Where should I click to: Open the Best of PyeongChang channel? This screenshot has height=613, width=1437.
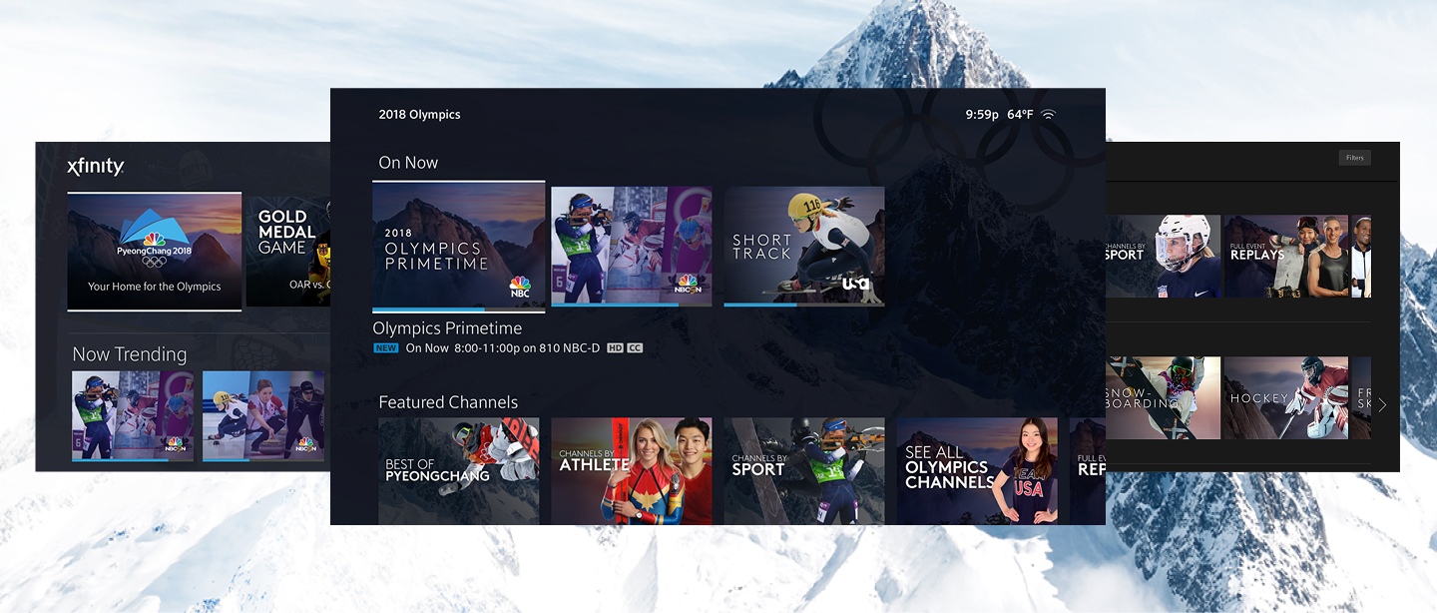458,471
